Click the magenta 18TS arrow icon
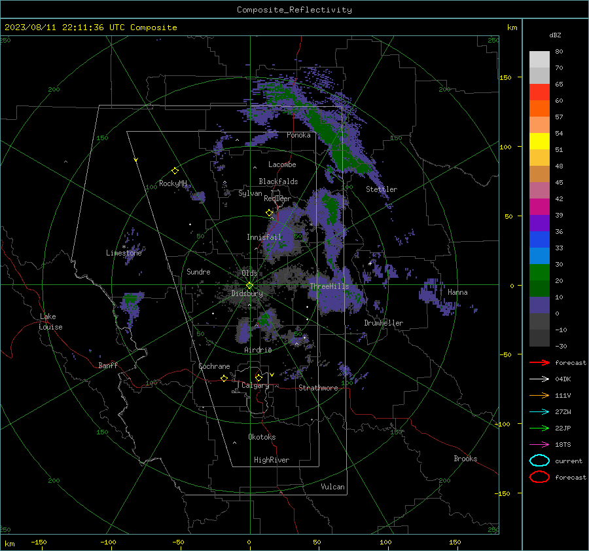589x551 pixels. pyautogui.click(x=539, y=445)
